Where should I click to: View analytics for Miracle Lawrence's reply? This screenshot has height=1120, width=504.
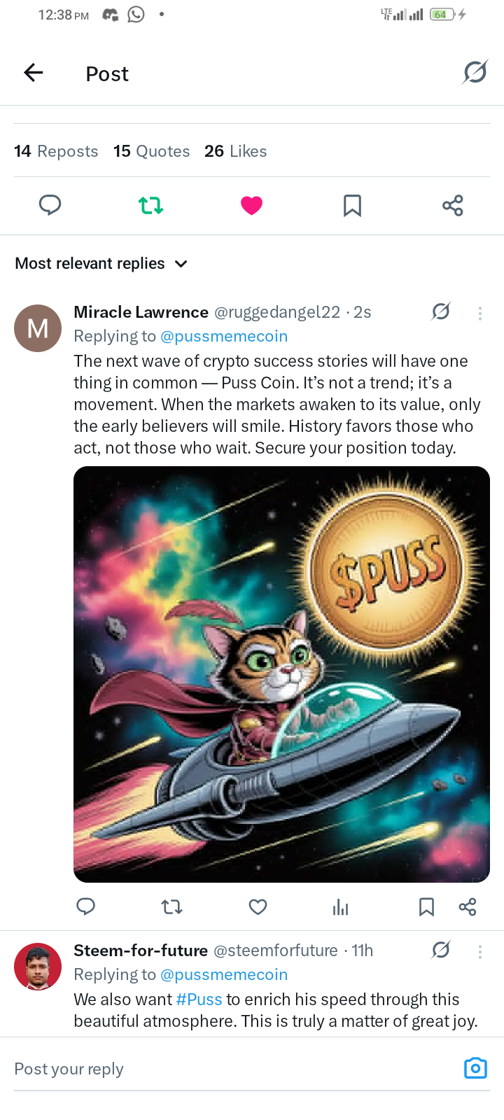click(341, 907)
